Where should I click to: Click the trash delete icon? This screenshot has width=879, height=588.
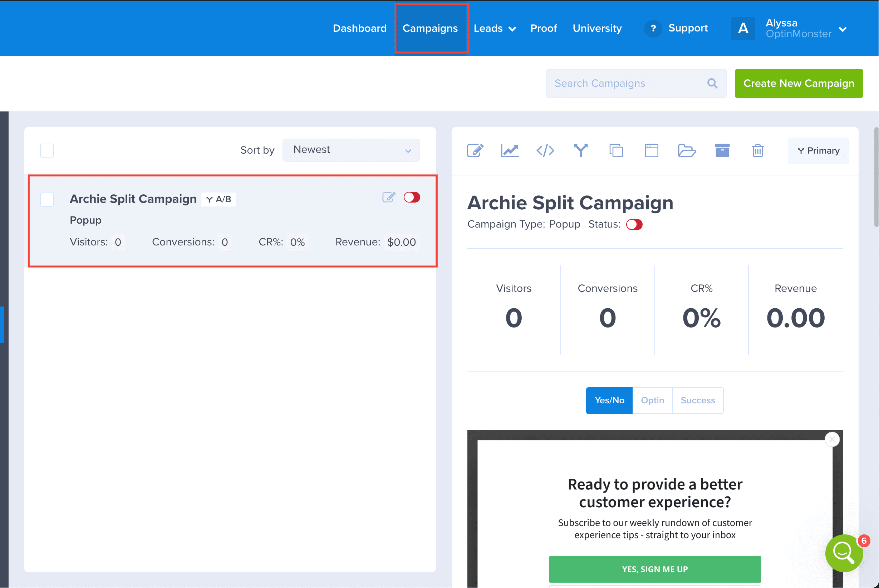click(757, 150)
